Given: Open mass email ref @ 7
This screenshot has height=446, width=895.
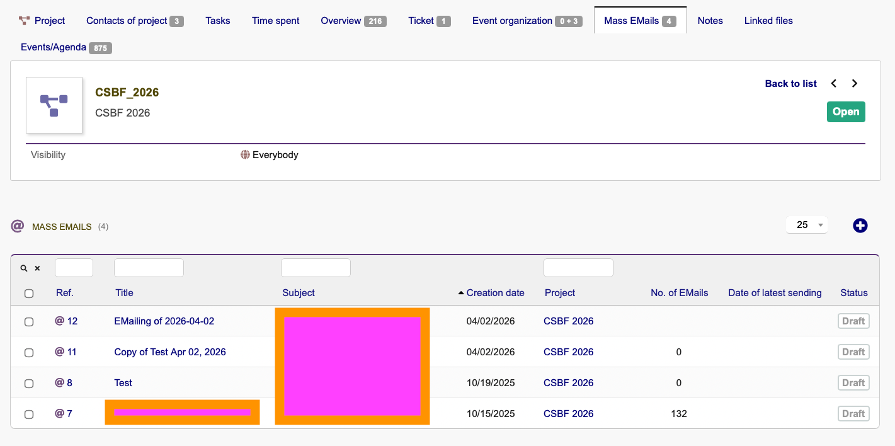Looking at the screenshot, I should (x=64, y=414).
